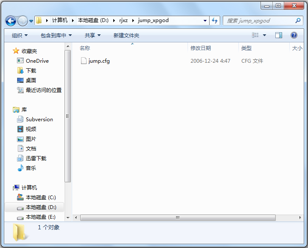Open 最近访问的位置 in favorites

pos(44,90)
